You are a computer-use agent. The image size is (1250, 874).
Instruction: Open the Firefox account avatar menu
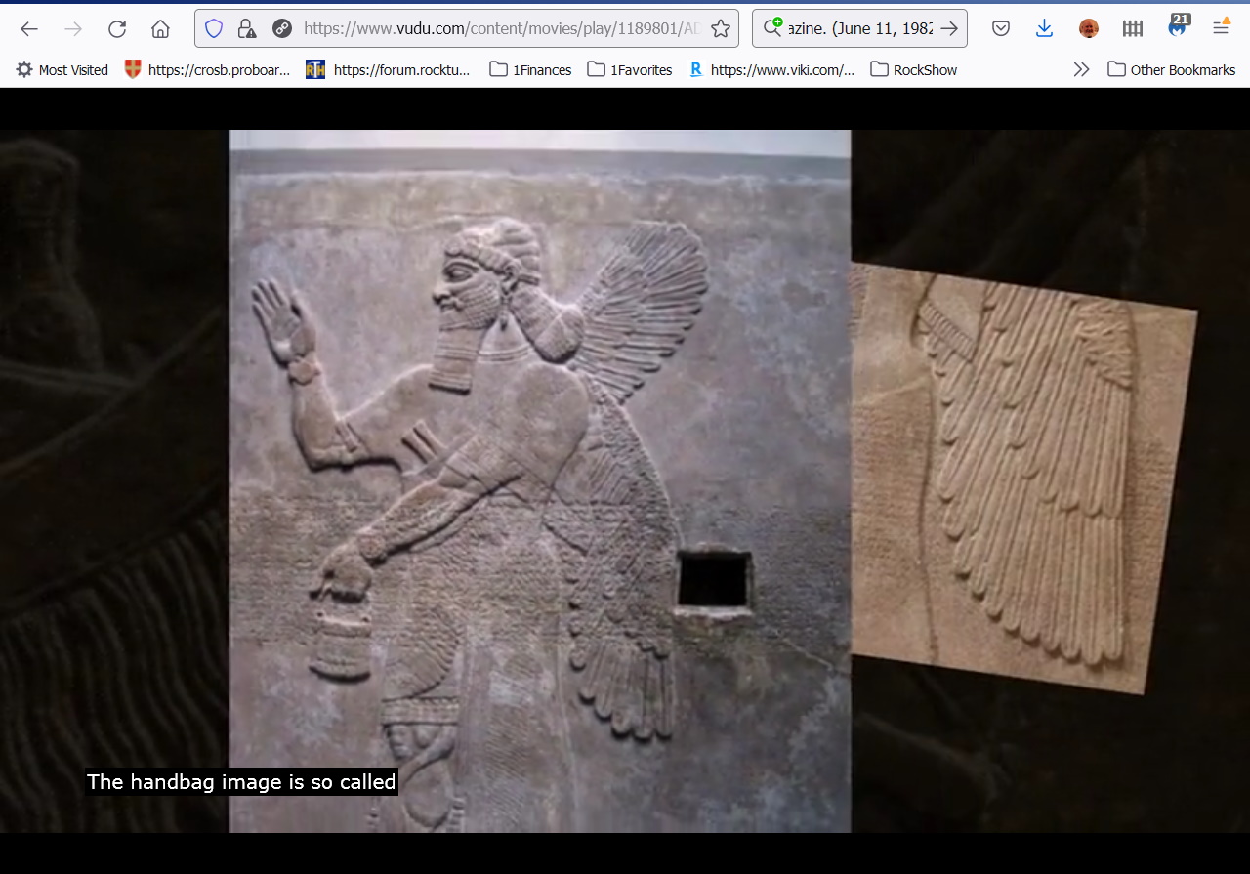(x=1089, y=29)
